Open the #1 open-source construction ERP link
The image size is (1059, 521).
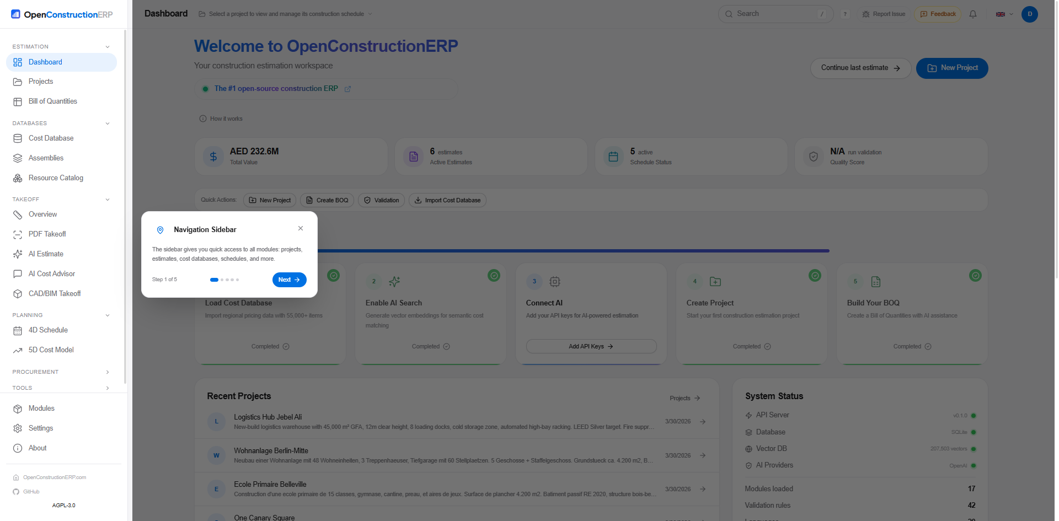(282, 89)
